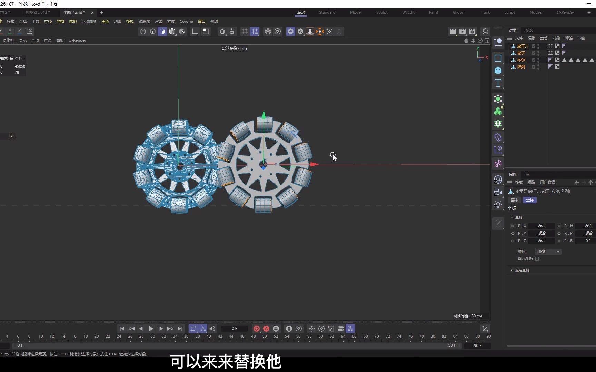This screenshot has height=372, width=596.
Task: Switch to the 场次 tab in object manager
Action: tap(529, 30)
